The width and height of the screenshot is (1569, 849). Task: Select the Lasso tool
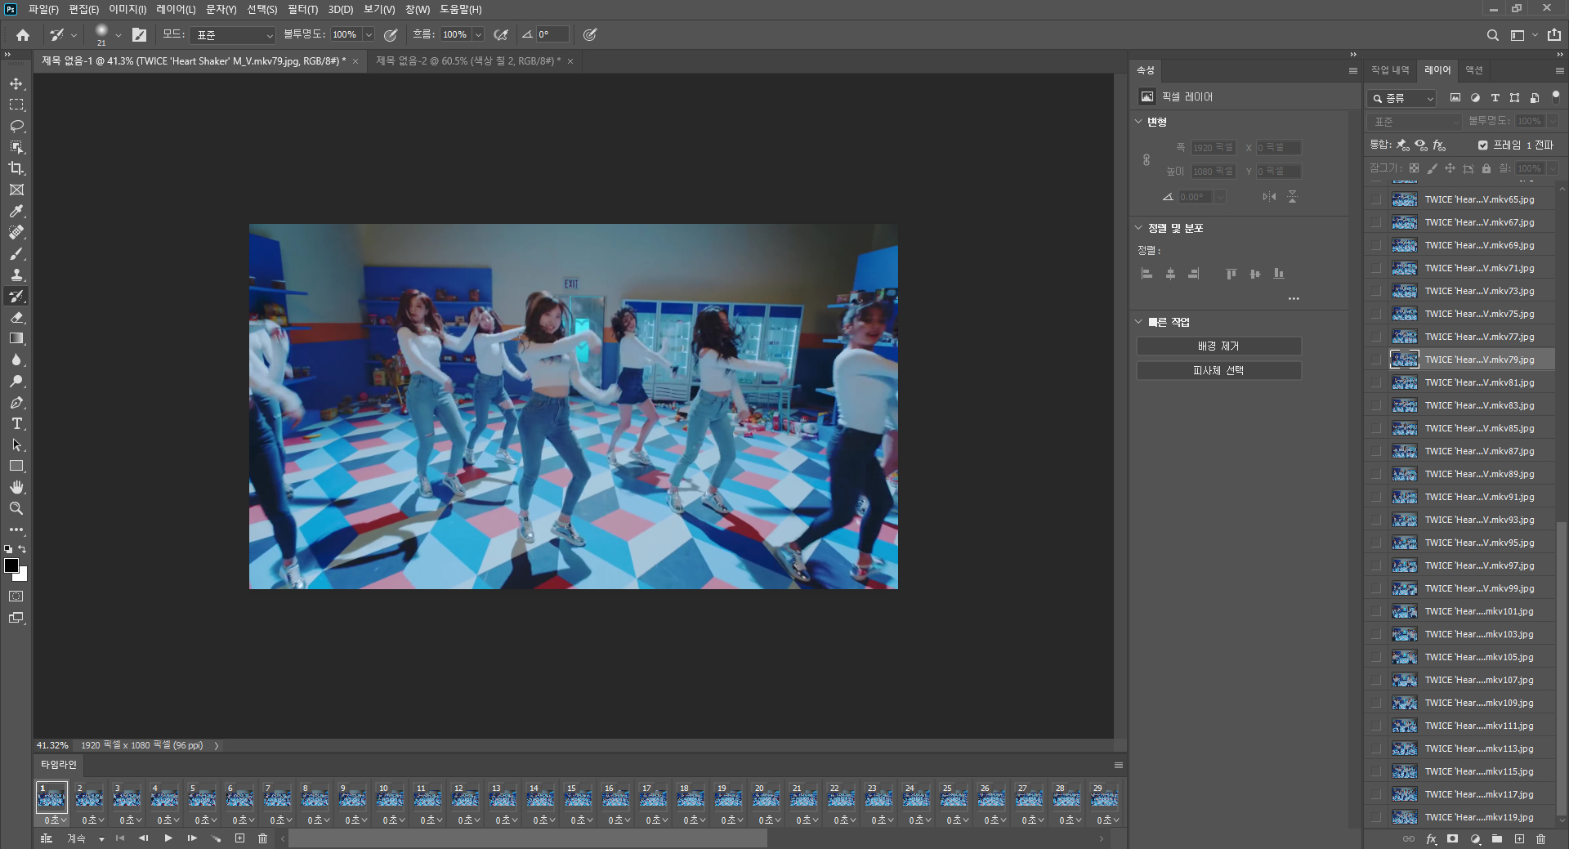(16, 126)
